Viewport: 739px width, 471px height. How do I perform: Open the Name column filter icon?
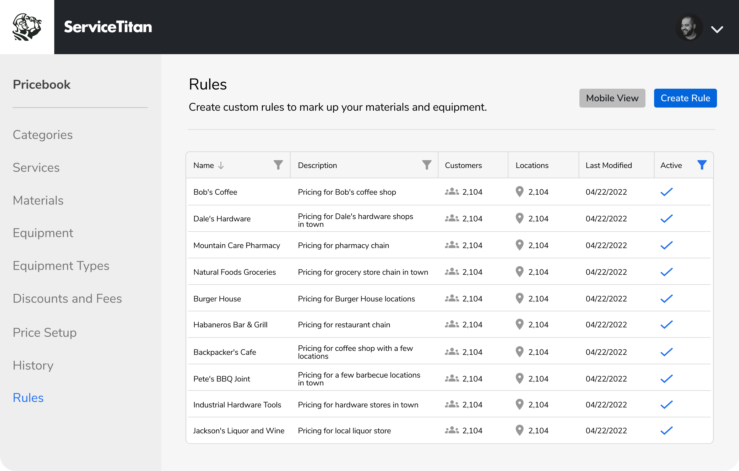pyautogui.click(x=278, y=165)
